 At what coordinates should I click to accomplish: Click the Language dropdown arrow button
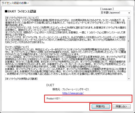[129, 13]
